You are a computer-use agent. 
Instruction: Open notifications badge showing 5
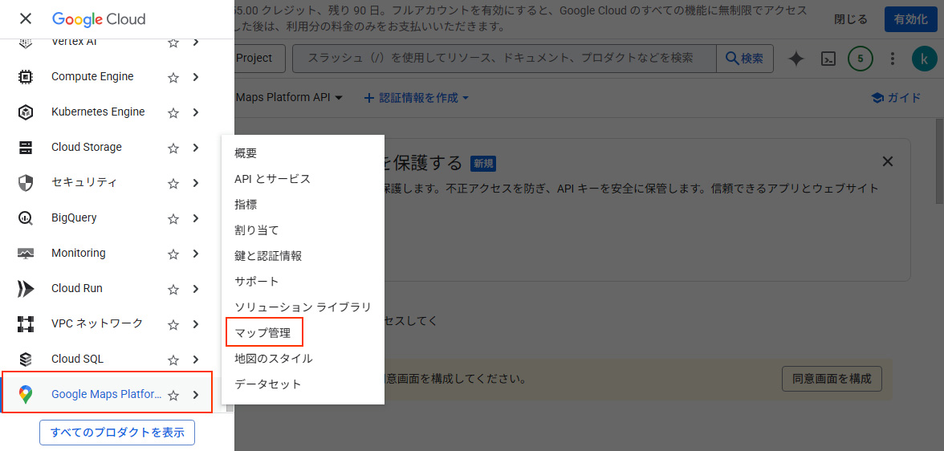click(861, 59)
